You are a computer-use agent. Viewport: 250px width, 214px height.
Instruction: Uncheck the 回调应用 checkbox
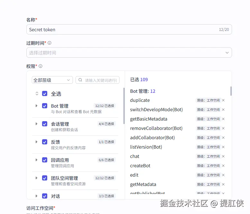tap(45, 160)
